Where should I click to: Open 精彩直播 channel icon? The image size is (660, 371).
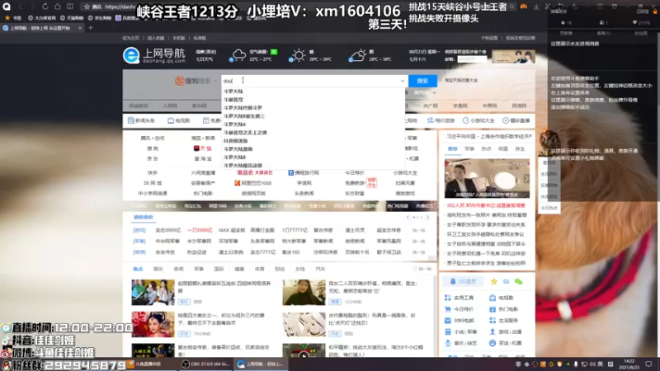506,120
